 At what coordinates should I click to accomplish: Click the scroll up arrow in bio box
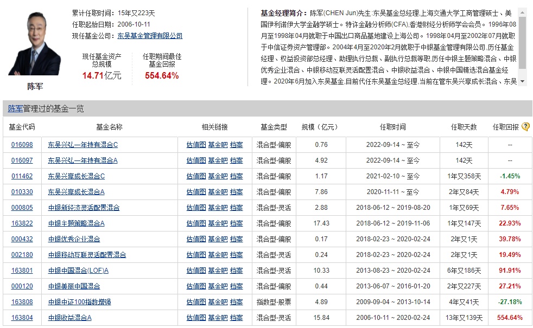(x=523, y=12)
